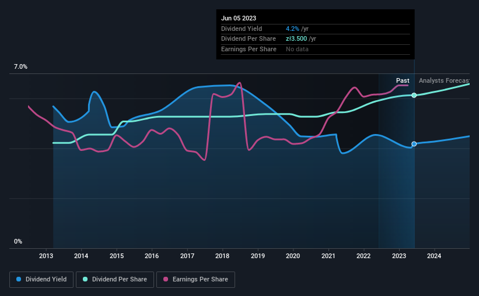Click the 2019 x-axis label
The height and width of the screenshot is (296, 479).
tap(258, 256)
